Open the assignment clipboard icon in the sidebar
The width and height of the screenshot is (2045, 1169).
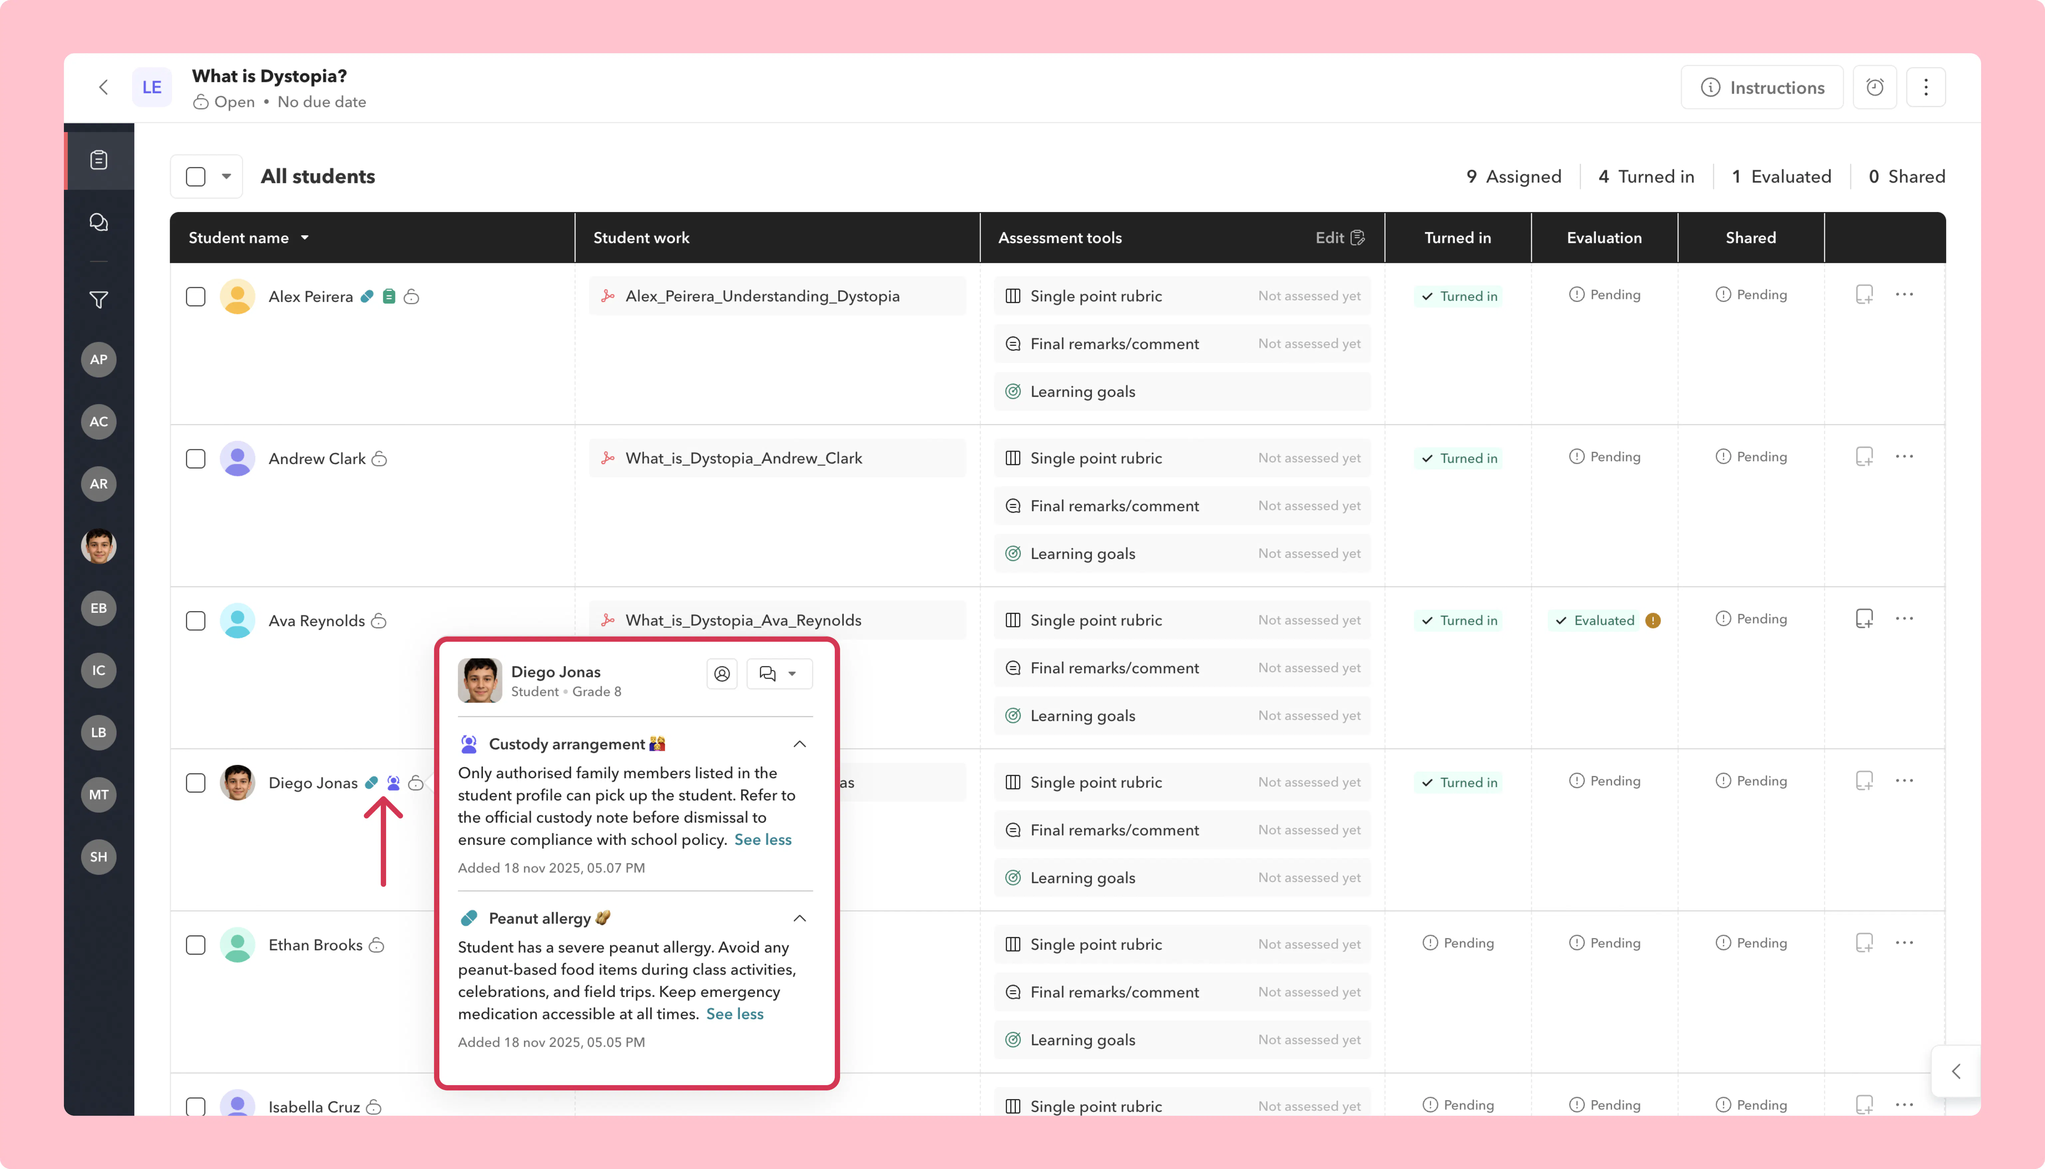(99, 160)
